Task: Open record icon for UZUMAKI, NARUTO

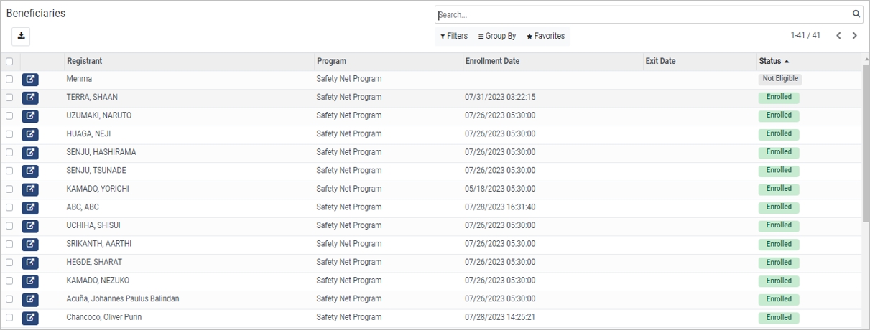Action: (30, 115)
